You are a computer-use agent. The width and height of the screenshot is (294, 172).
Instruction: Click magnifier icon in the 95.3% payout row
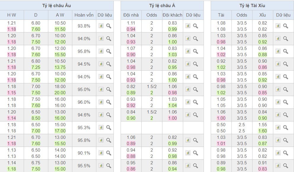tap(108, 128)
